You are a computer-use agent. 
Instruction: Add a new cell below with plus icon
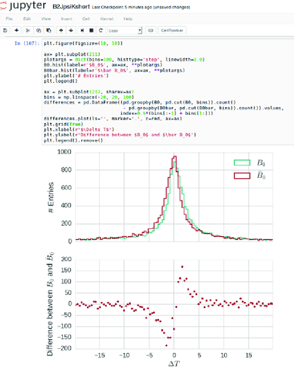tap(16, 30)
